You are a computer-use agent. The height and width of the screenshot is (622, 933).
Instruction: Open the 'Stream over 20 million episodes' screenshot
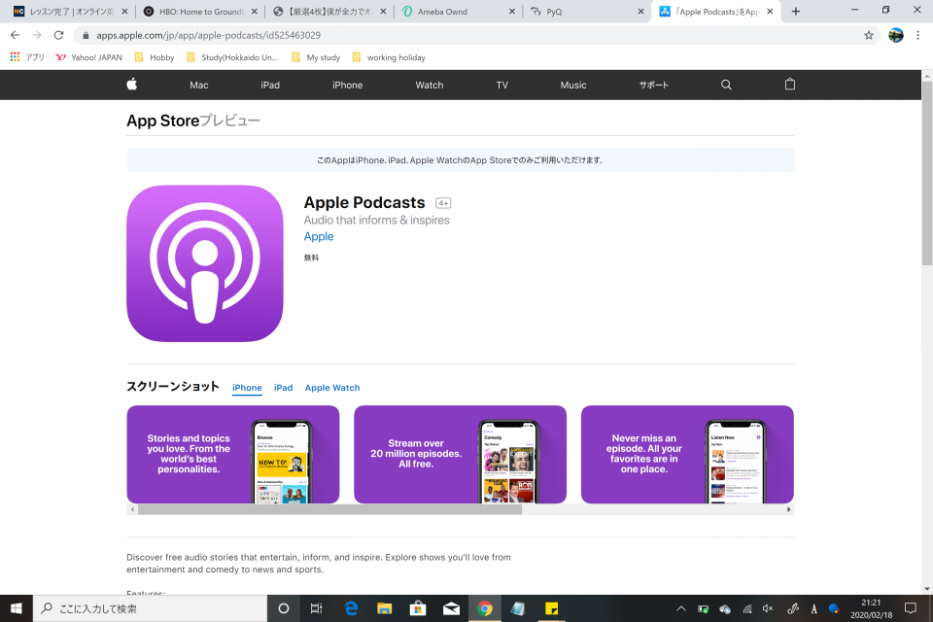460,454
